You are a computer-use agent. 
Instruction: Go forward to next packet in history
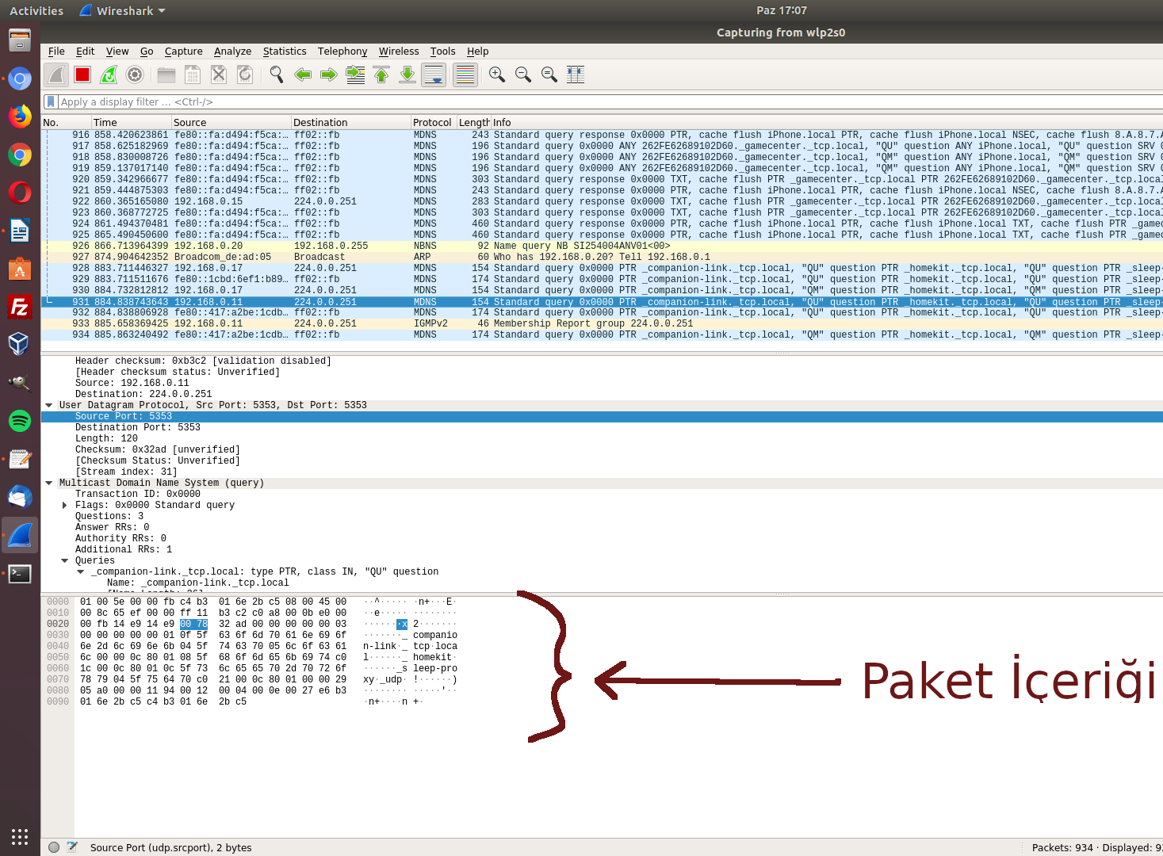[329, 75]
